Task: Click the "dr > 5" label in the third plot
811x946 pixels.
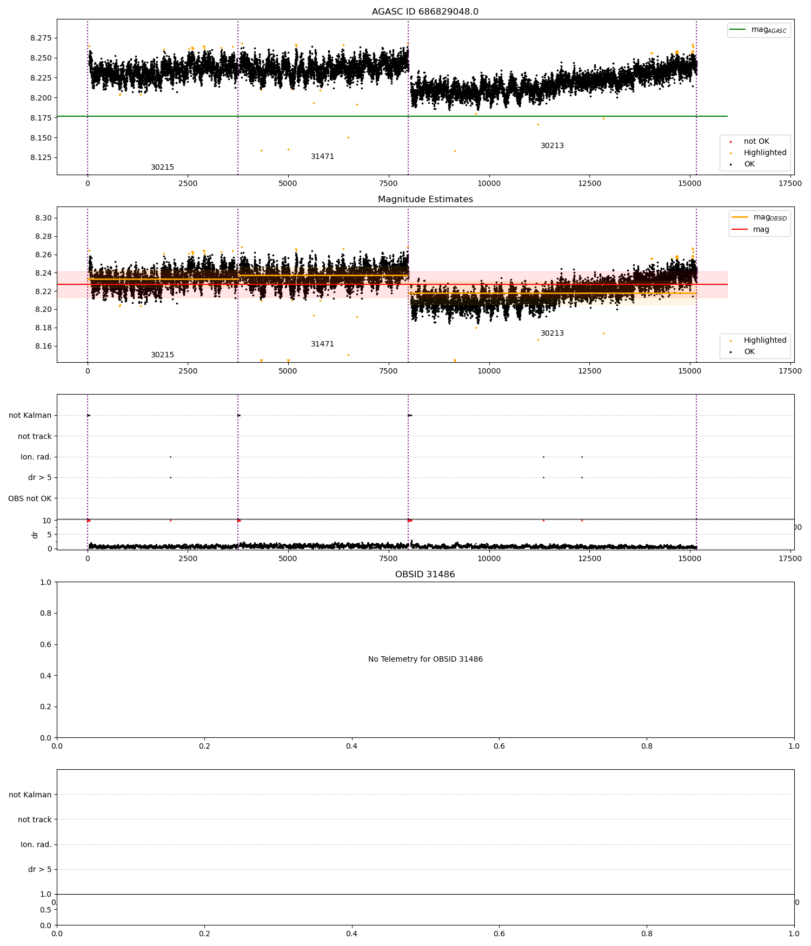Action: click(x=40, y=478)
